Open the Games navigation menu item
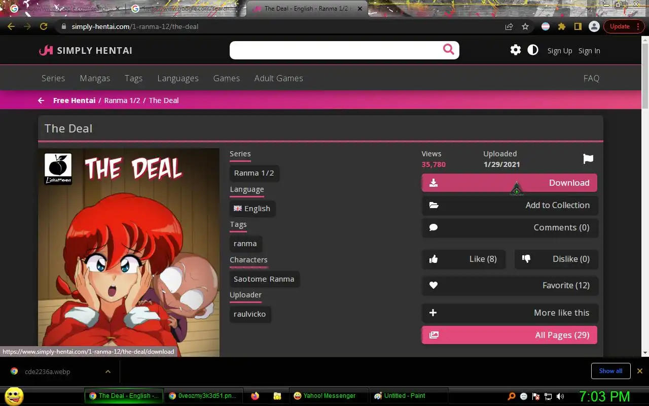 click(227, 78)
